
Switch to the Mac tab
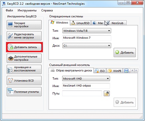click(98, 23)
